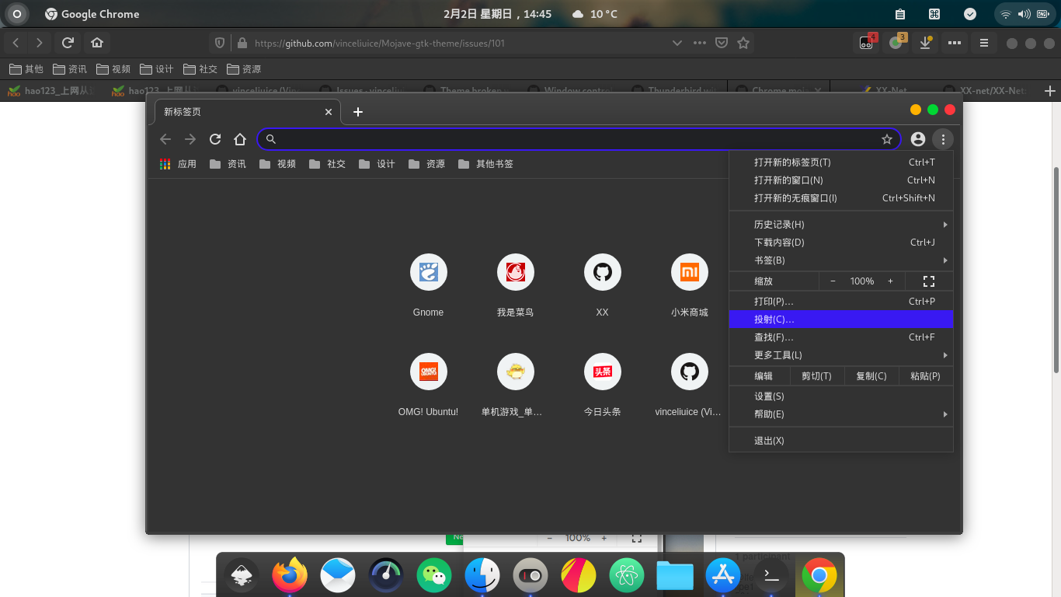Switch to the 新标签页 tab
1061x597 pixels.
click(233, 111)
